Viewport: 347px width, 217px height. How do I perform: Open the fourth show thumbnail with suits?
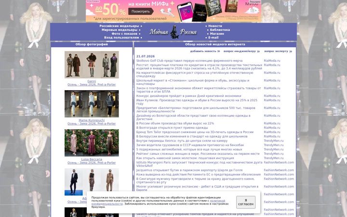tap(92, 182)
